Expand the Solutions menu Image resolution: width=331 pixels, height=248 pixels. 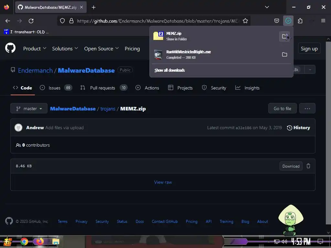65,49
